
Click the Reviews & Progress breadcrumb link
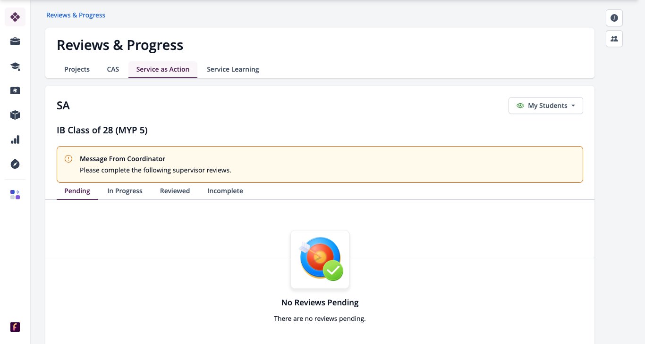[76, 15]
